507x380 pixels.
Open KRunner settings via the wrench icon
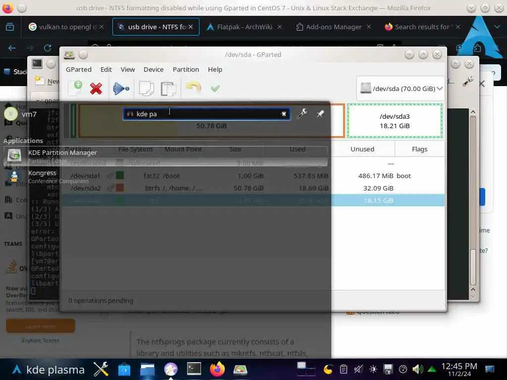tap(303, 113)
